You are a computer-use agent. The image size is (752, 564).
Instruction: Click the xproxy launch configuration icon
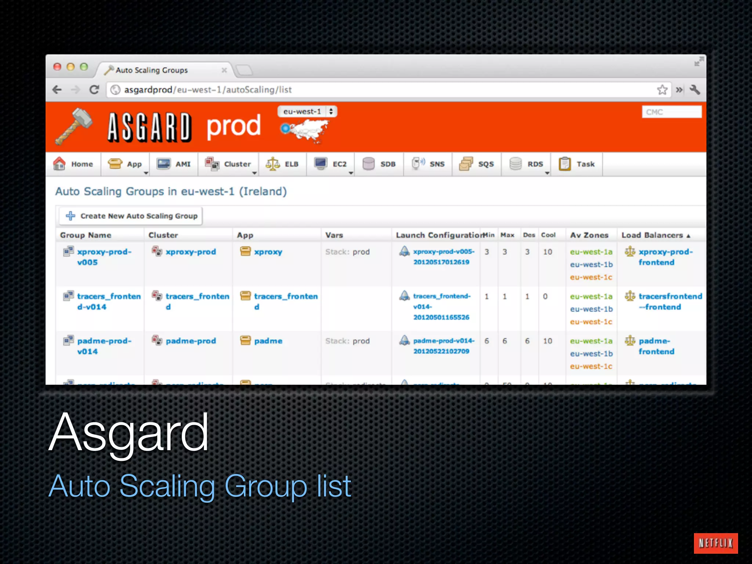pyautogui.click(x=404, y=251)
